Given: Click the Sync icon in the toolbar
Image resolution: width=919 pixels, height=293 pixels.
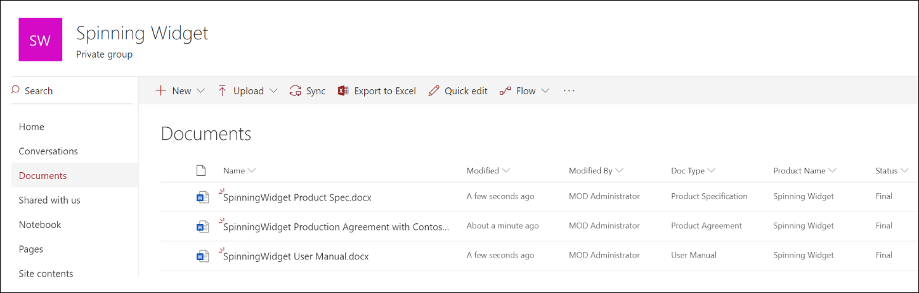Looking at the screenshot, I should [x=295, y=91].
